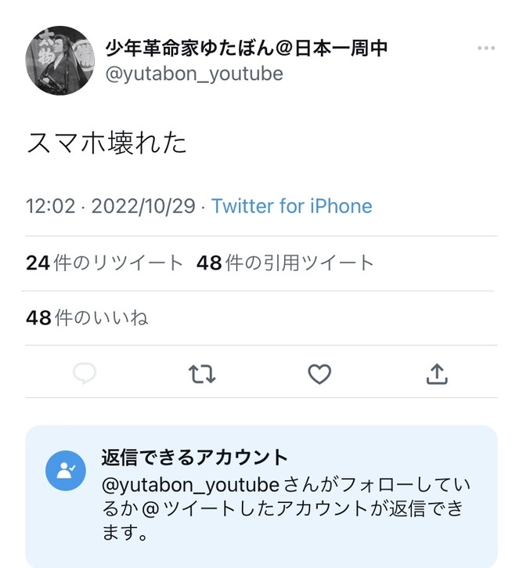
Task: Tap the retweet arrows icon
Action: coord(202,374)
